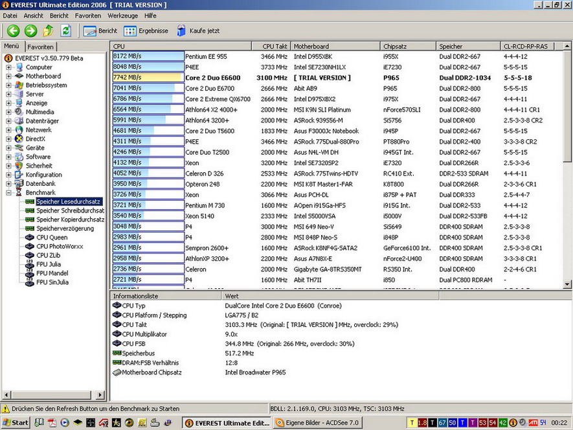Collapse the Benchmark tree node
The image size is (573, 430).
9,193
